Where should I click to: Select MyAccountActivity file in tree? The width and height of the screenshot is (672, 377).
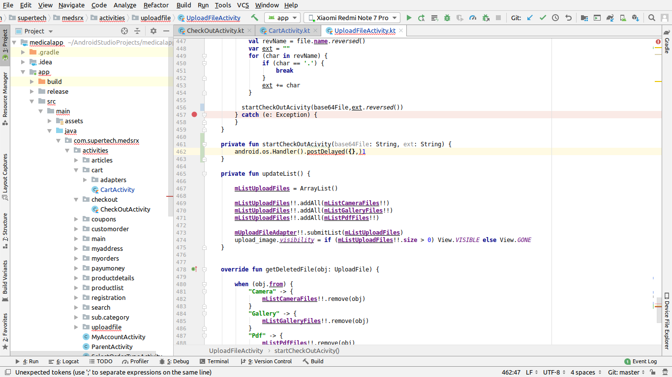click(118, 337)
